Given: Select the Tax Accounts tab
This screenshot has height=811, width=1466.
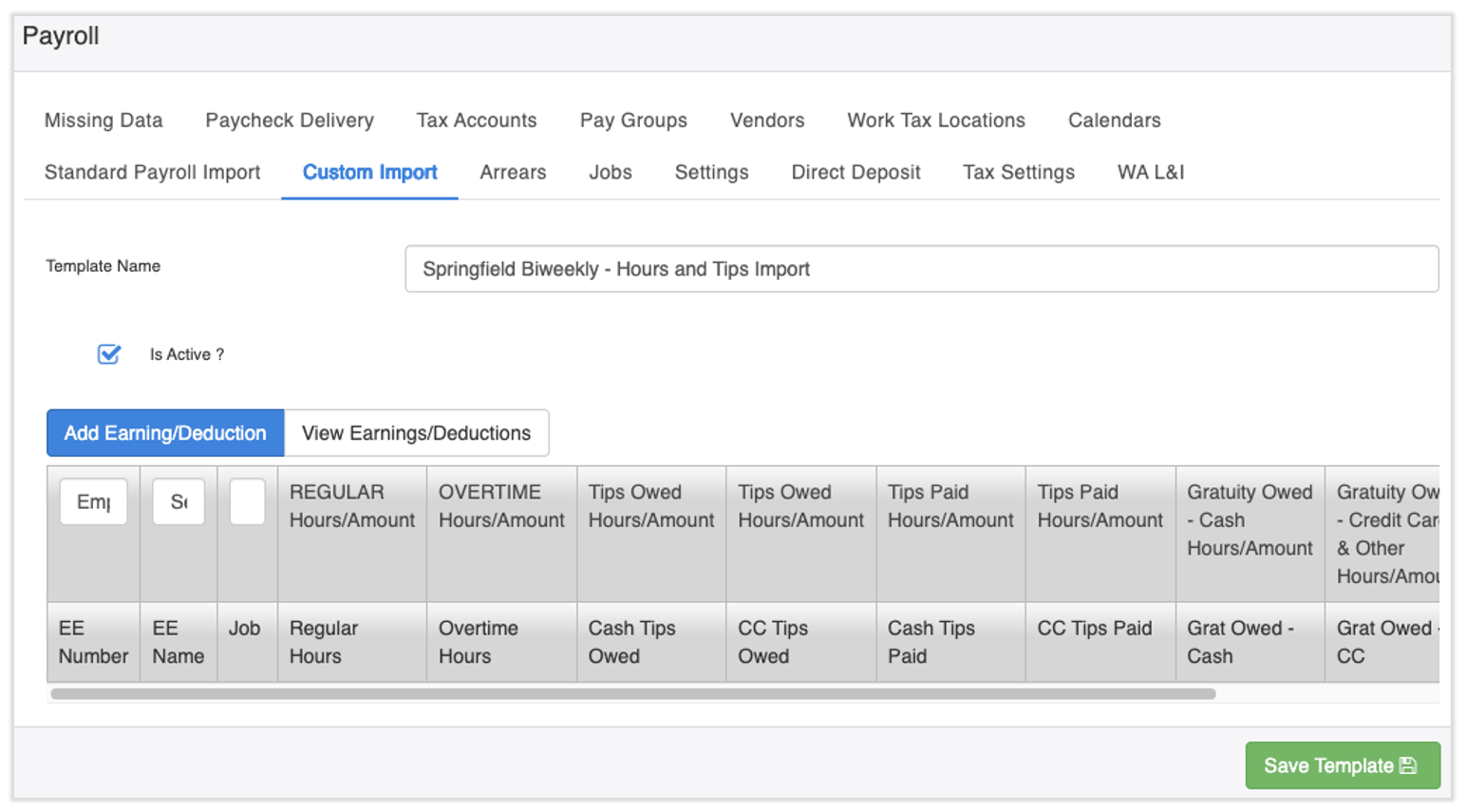Looking at the screenshot, I should [477, 121].
